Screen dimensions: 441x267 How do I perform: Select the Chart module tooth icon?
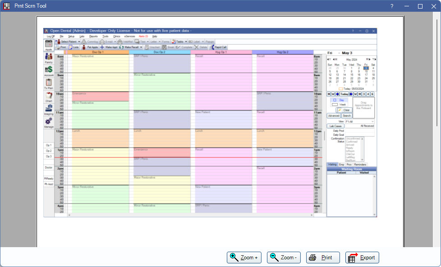(x=48, y=97)
